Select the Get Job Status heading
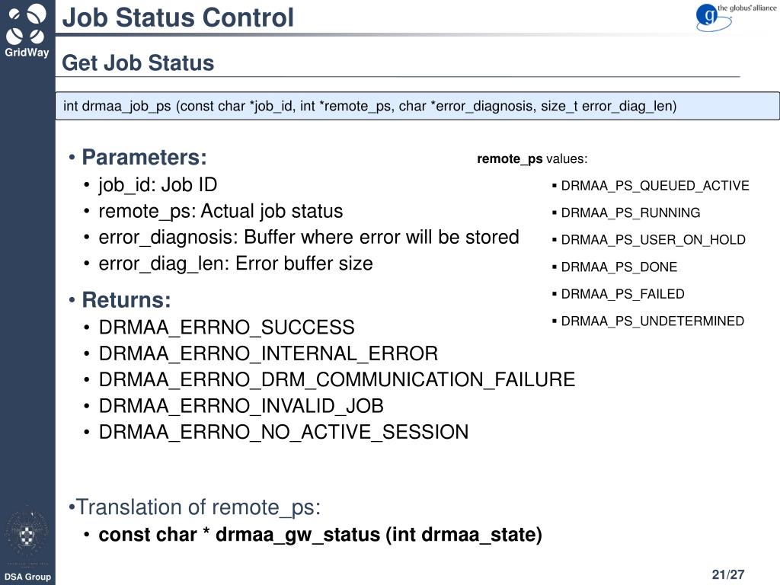 pyautogui.click(x=138, y=62)
